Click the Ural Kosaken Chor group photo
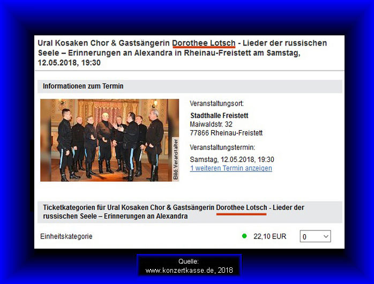The image size is (374, 284). pos(109,140)
